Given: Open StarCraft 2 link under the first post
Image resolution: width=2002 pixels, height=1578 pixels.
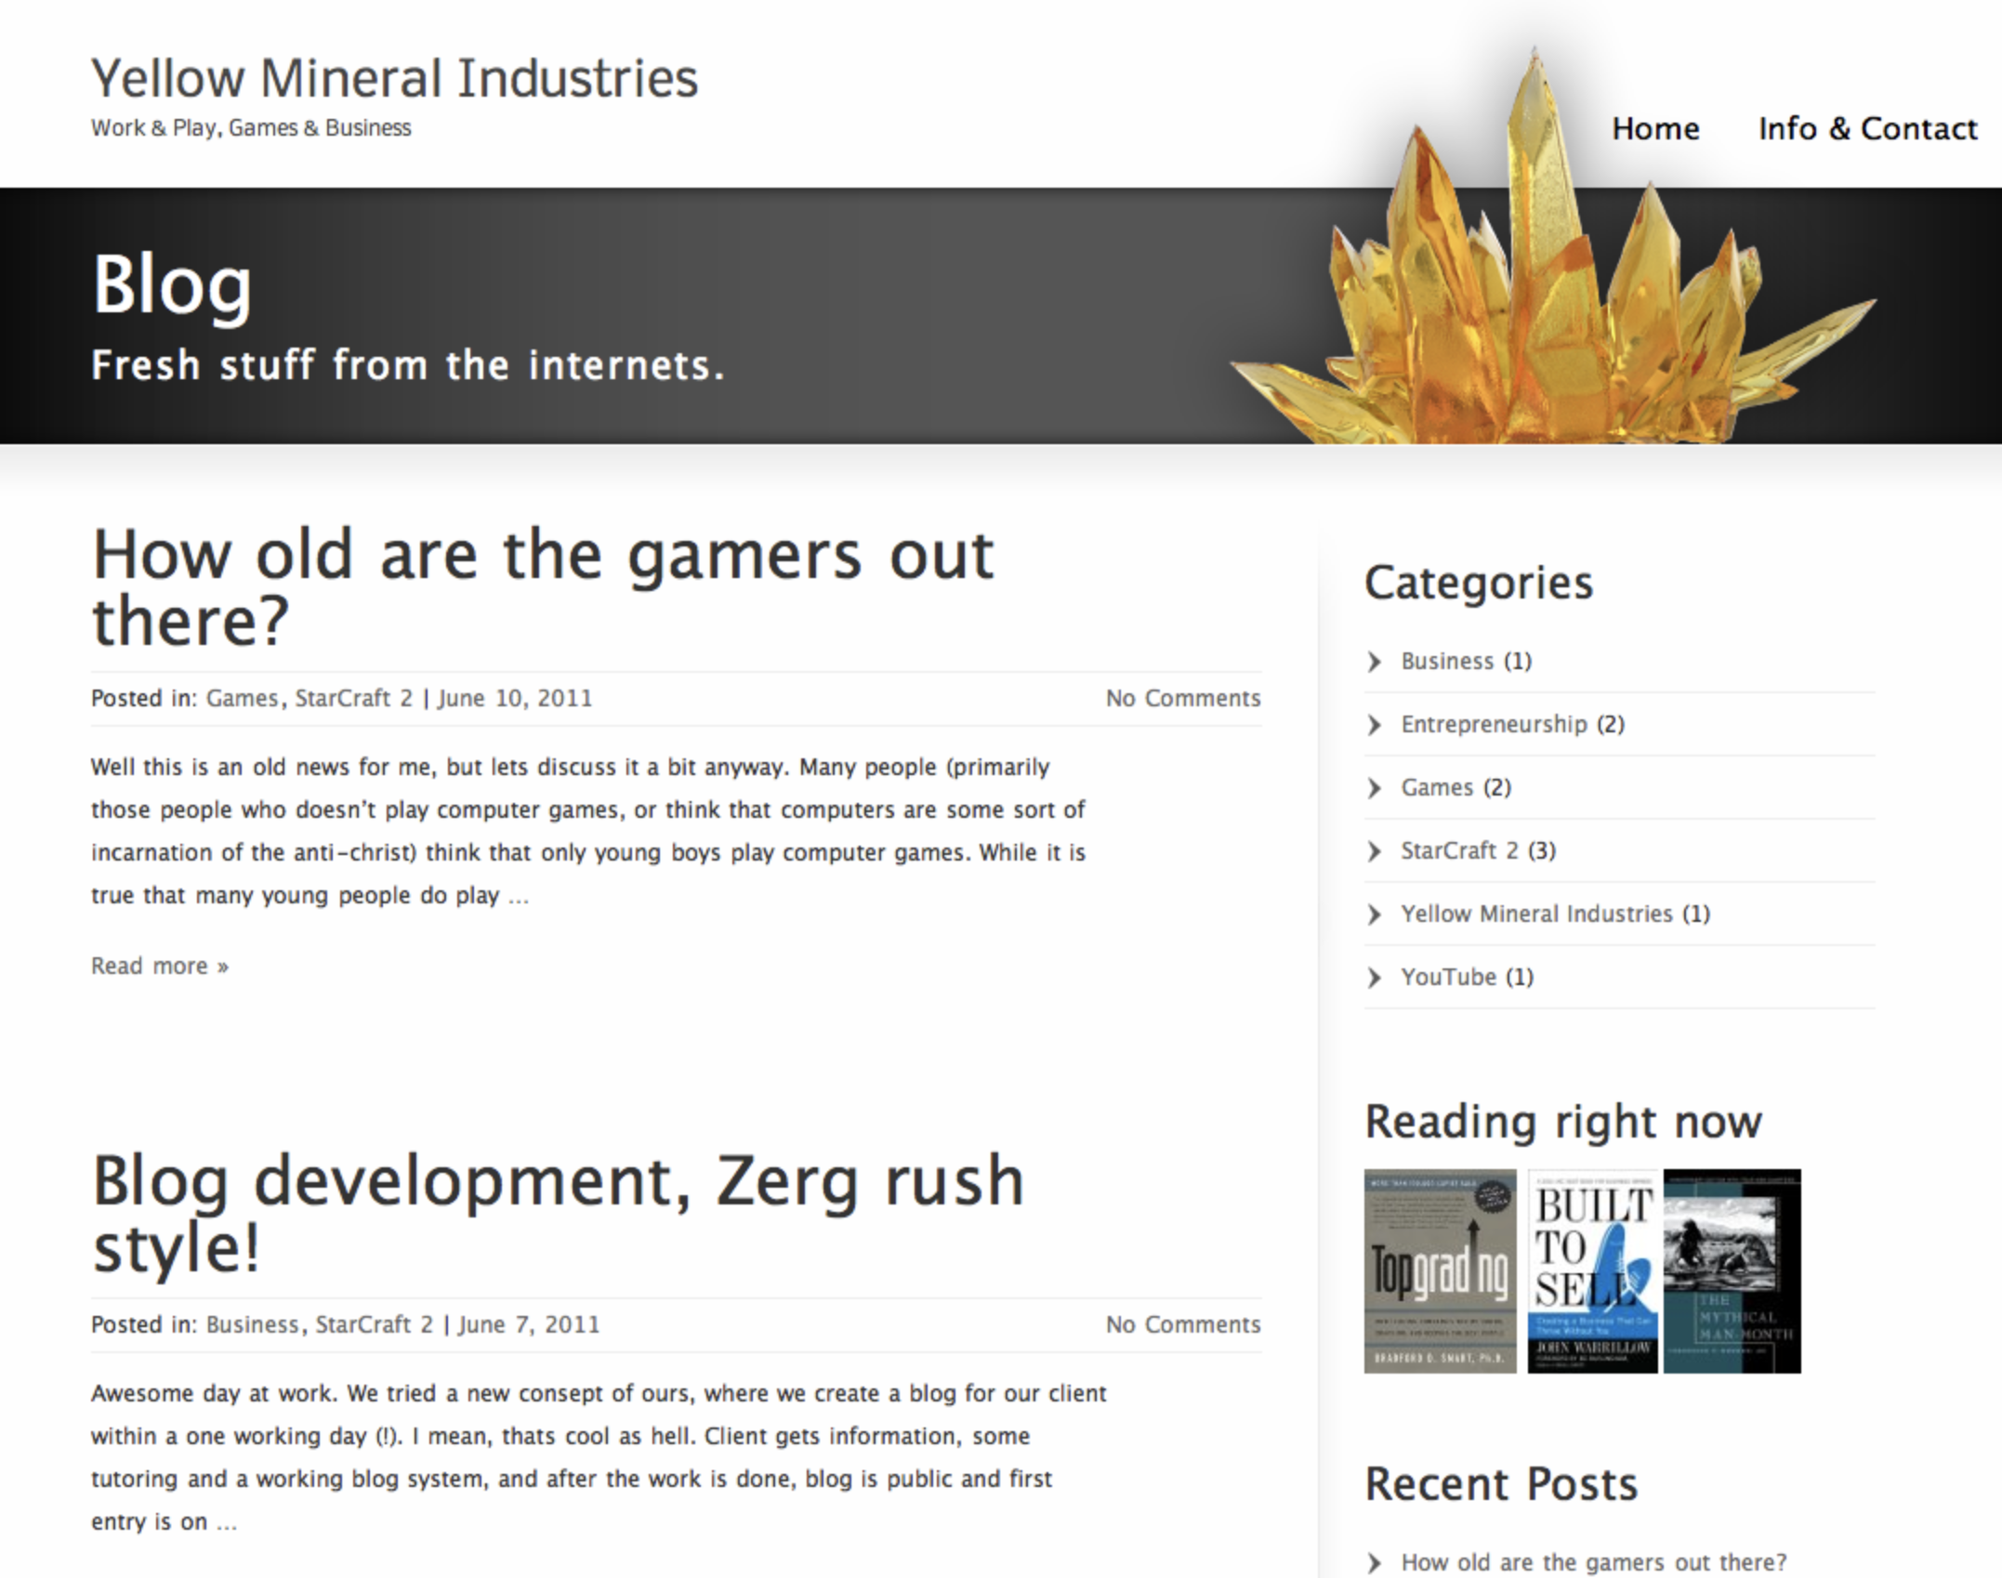Looking at the screenshot, I should click(x=354, y=697).
